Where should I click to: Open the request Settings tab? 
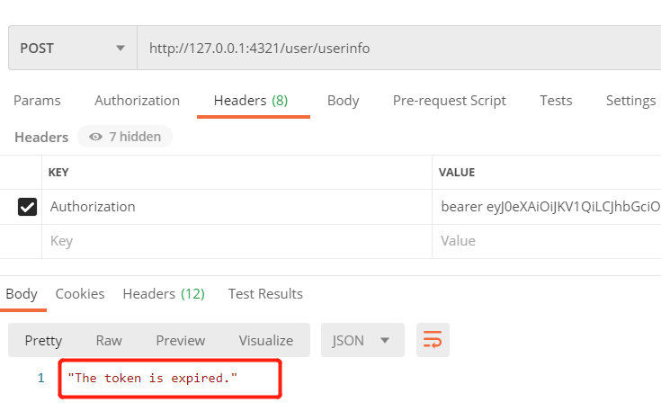(x=630, y=101)
